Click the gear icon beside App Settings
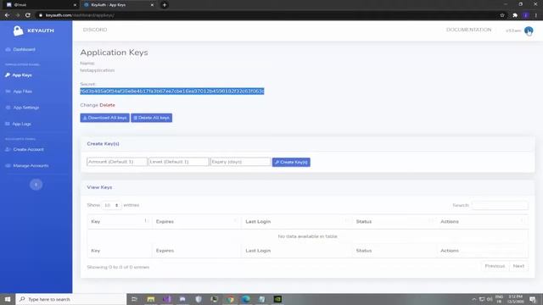 click(x=8, y=108)
